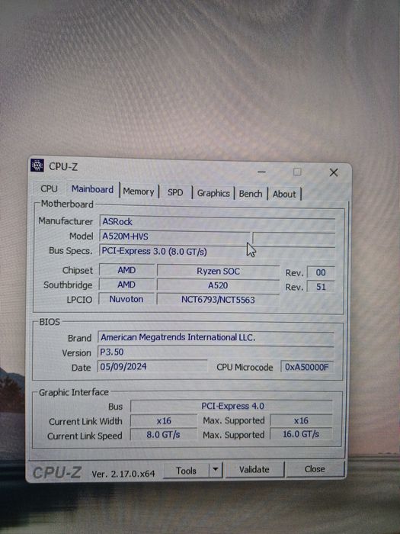
Task: Switch to the CPU tab
Action: pyautogui.click(x=49, y=188)
